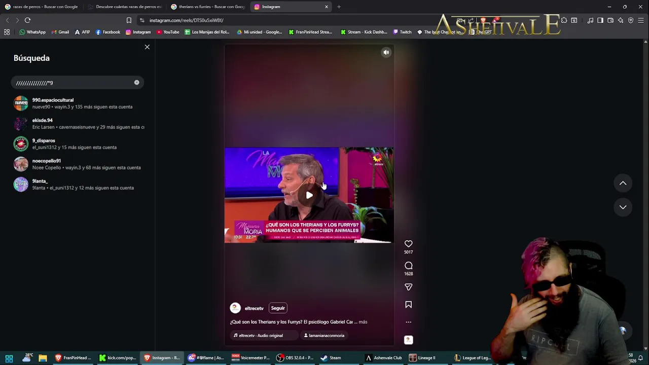Toggle browser sidebar panel icon
Image resolution: width=649 pixels, height=365 pixels.
600,20
